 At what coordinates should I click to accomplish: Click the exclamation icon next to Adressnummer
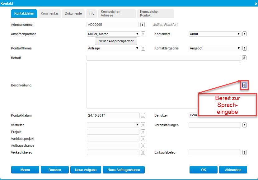pos(143,25)
